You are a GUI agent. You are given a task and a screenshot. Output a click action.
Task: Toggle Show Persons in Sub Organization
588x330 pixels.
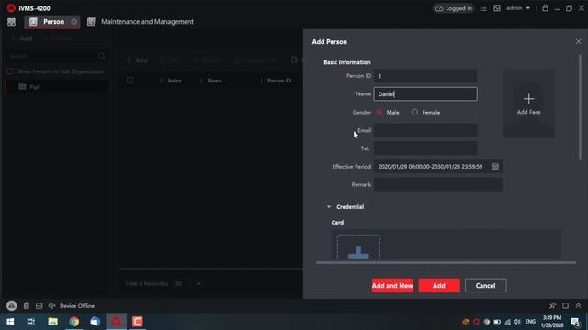coord(10,71)
